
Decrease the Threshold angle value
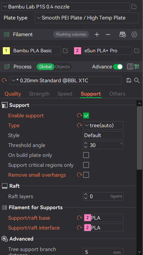(x=86, y=147)
